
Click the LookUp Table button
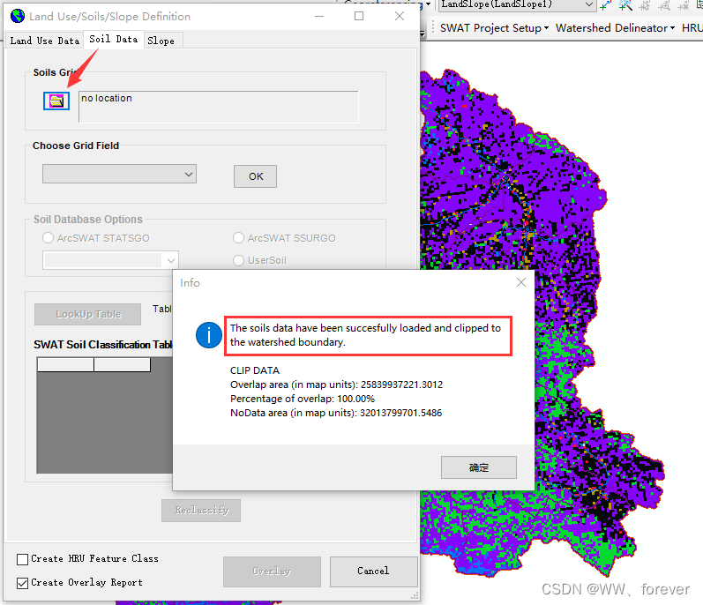[x=88, y=315]
